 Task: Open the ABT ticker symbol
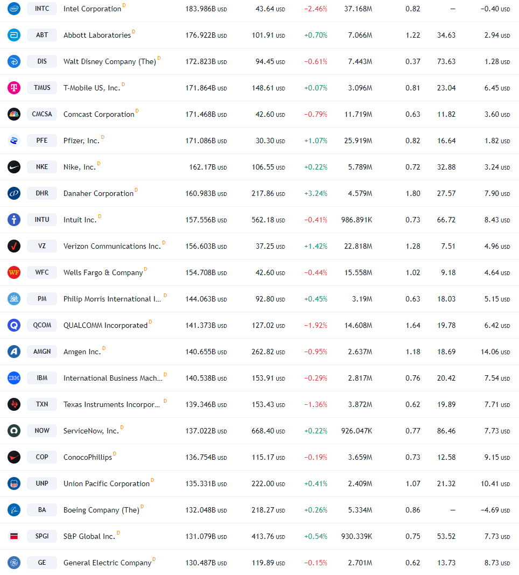42,35
